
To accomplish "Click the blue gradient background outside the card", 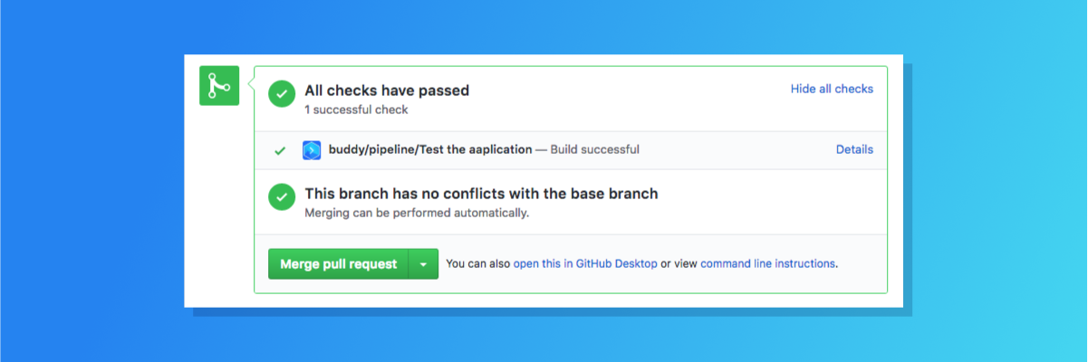I will [x=91, y=181].
